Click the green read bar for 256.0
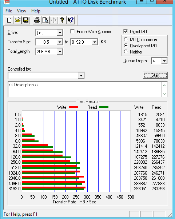Viewport: 175px width, 219px height. 51,163
